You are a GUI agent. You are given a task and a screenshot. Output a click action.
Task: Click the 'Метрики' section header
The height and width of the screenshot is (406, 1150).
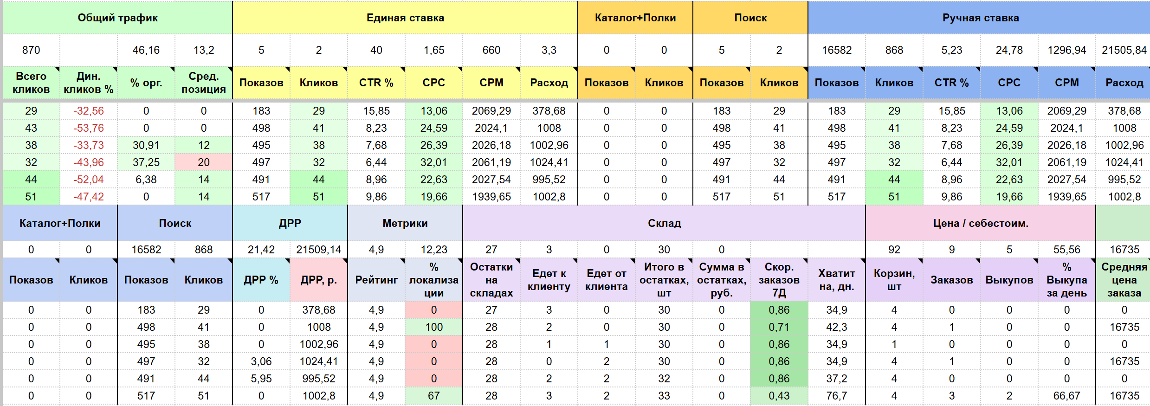(x=405, y=223)
